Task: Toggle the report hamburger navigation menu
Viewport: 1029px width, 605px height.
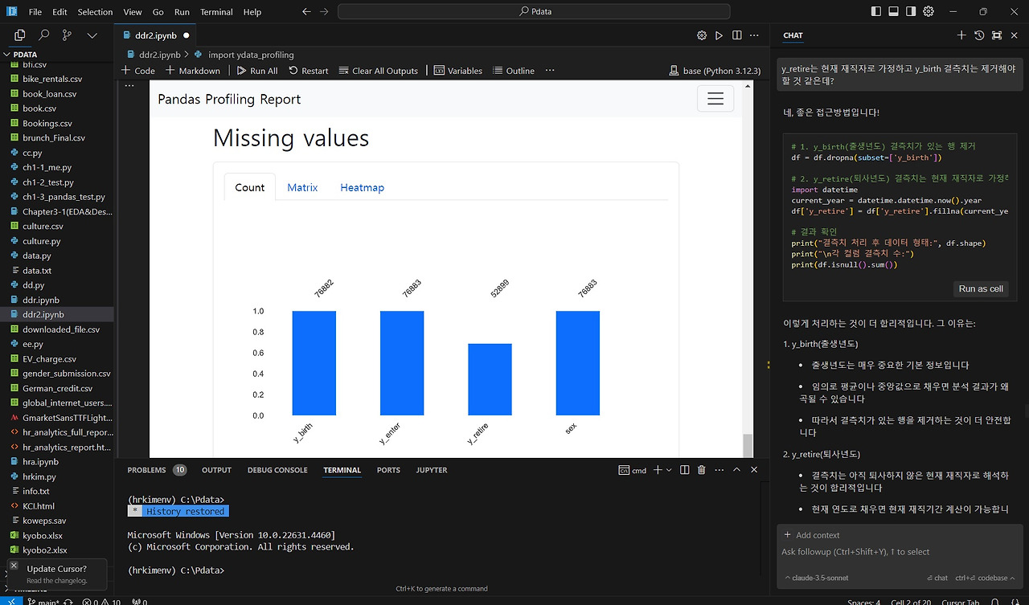Action: click(x=715, y=99)
